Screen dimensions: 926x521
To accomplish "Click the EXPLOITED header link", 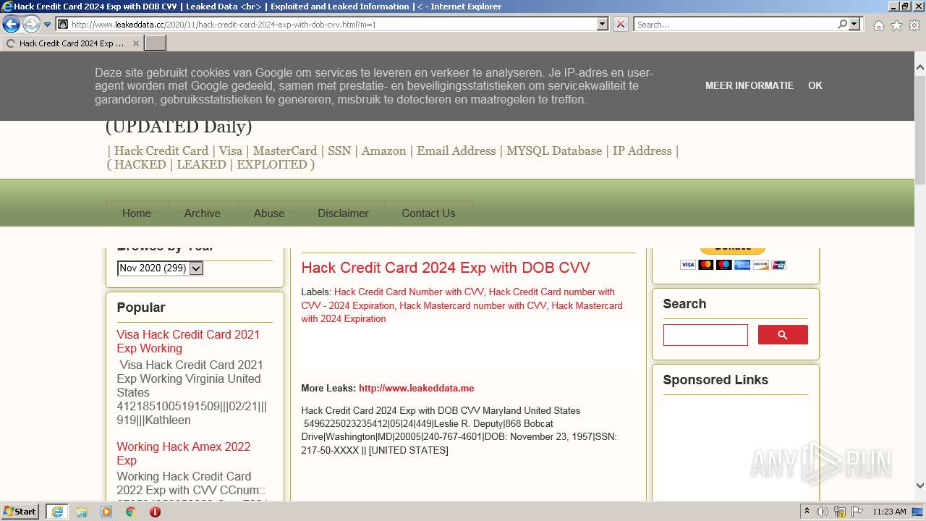I will coord(272,164).
